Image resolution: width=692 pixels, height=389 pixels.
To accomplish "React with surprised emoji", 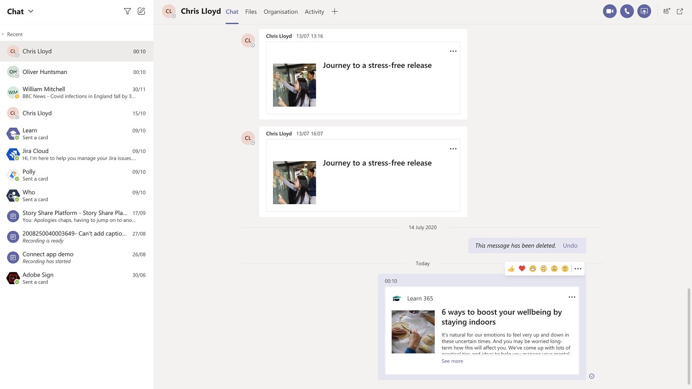I will coord(544,268).
